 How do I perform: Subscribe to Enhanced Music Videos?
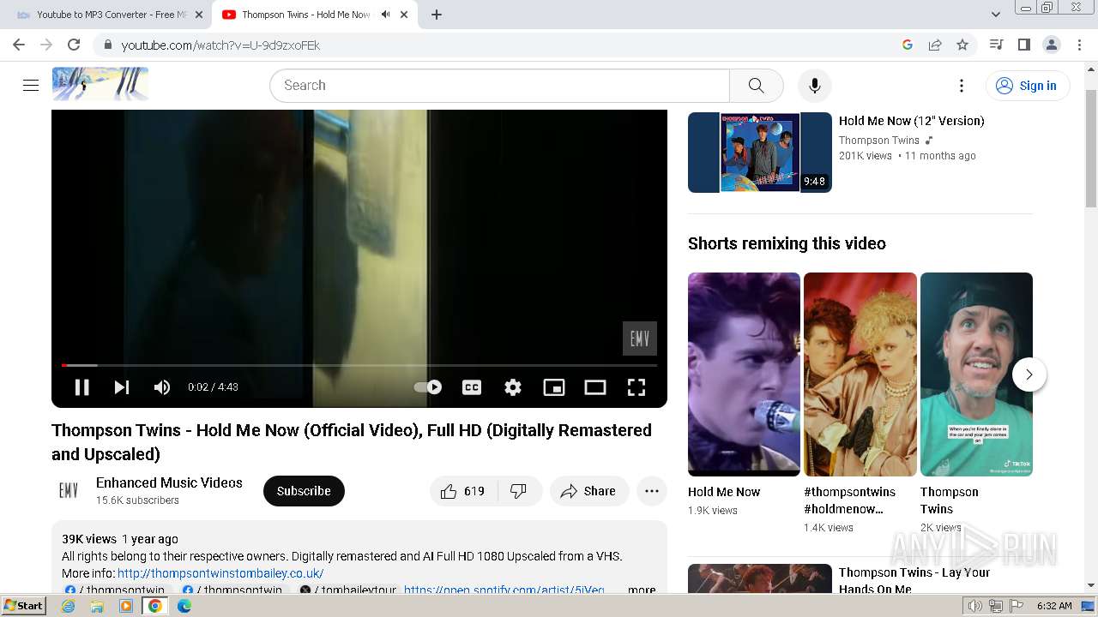click(x=304, y=491)
